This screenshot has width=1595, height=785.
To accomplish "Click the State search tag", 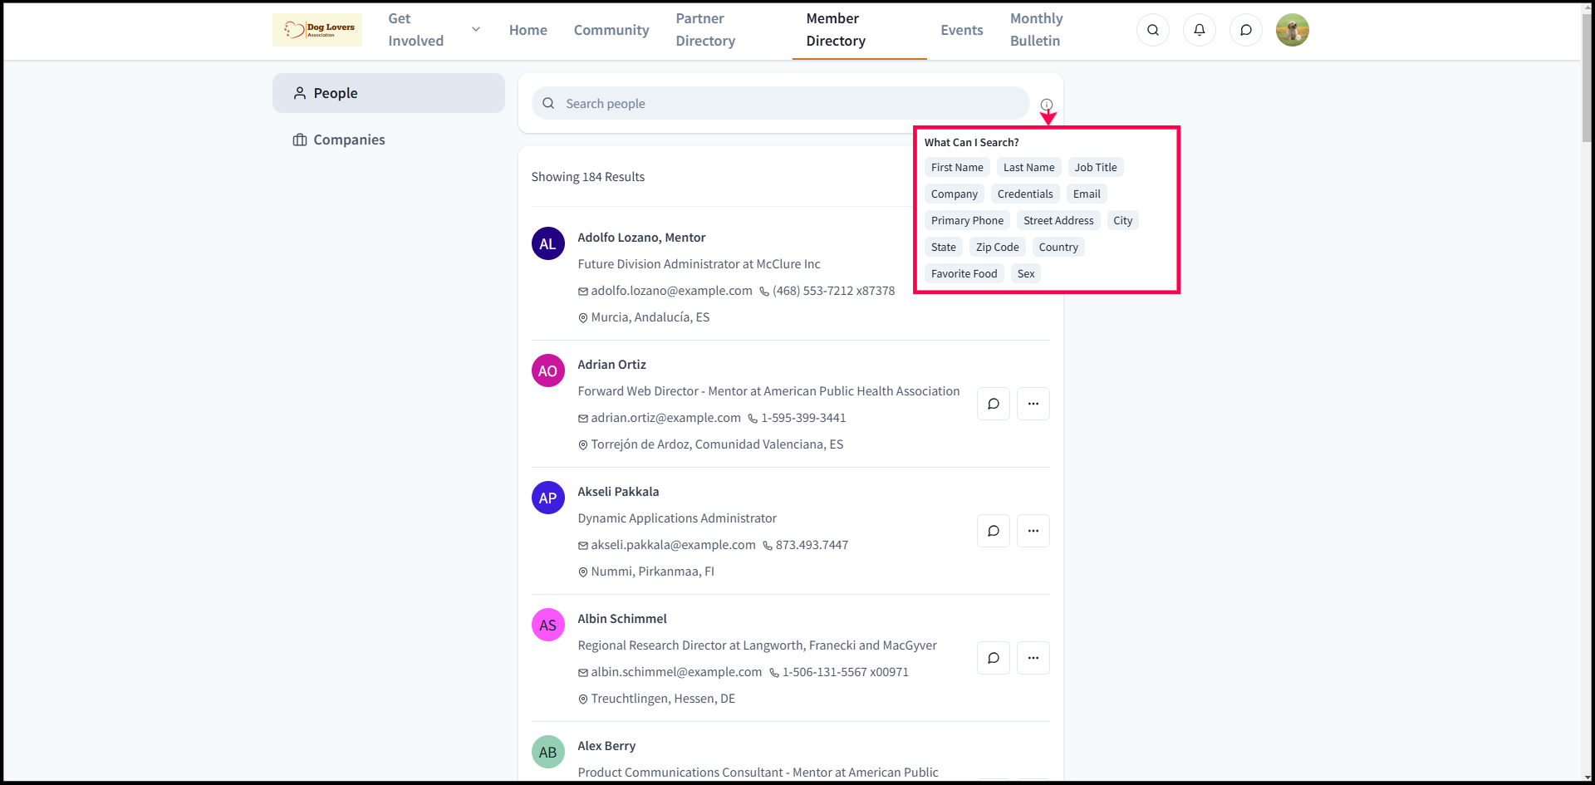I will (944, 247).
